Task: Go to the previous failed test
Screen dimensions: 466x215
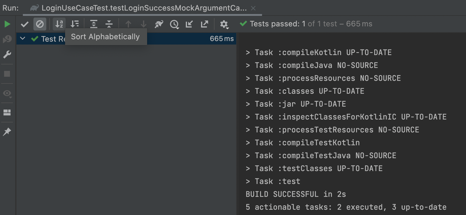Action: click(x=128, y=24)
